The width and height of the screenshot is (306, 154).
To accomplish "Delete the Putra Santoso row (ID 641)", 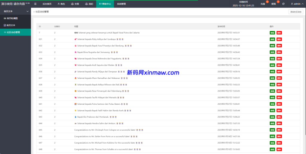I will click(x=279, y=104).
